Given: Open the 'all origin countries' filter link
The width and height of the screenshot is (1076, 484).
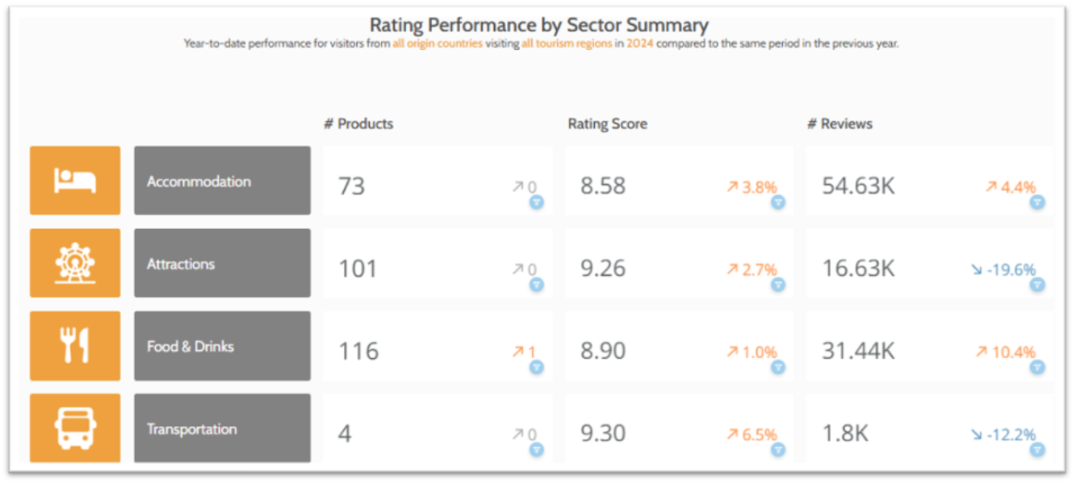Looking at the screenshot, I should click(438, 44).
